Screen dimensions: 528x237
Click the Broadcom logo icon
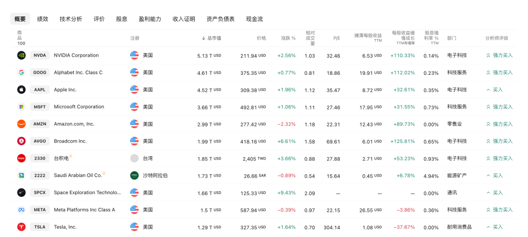click(x=21, y=141)
